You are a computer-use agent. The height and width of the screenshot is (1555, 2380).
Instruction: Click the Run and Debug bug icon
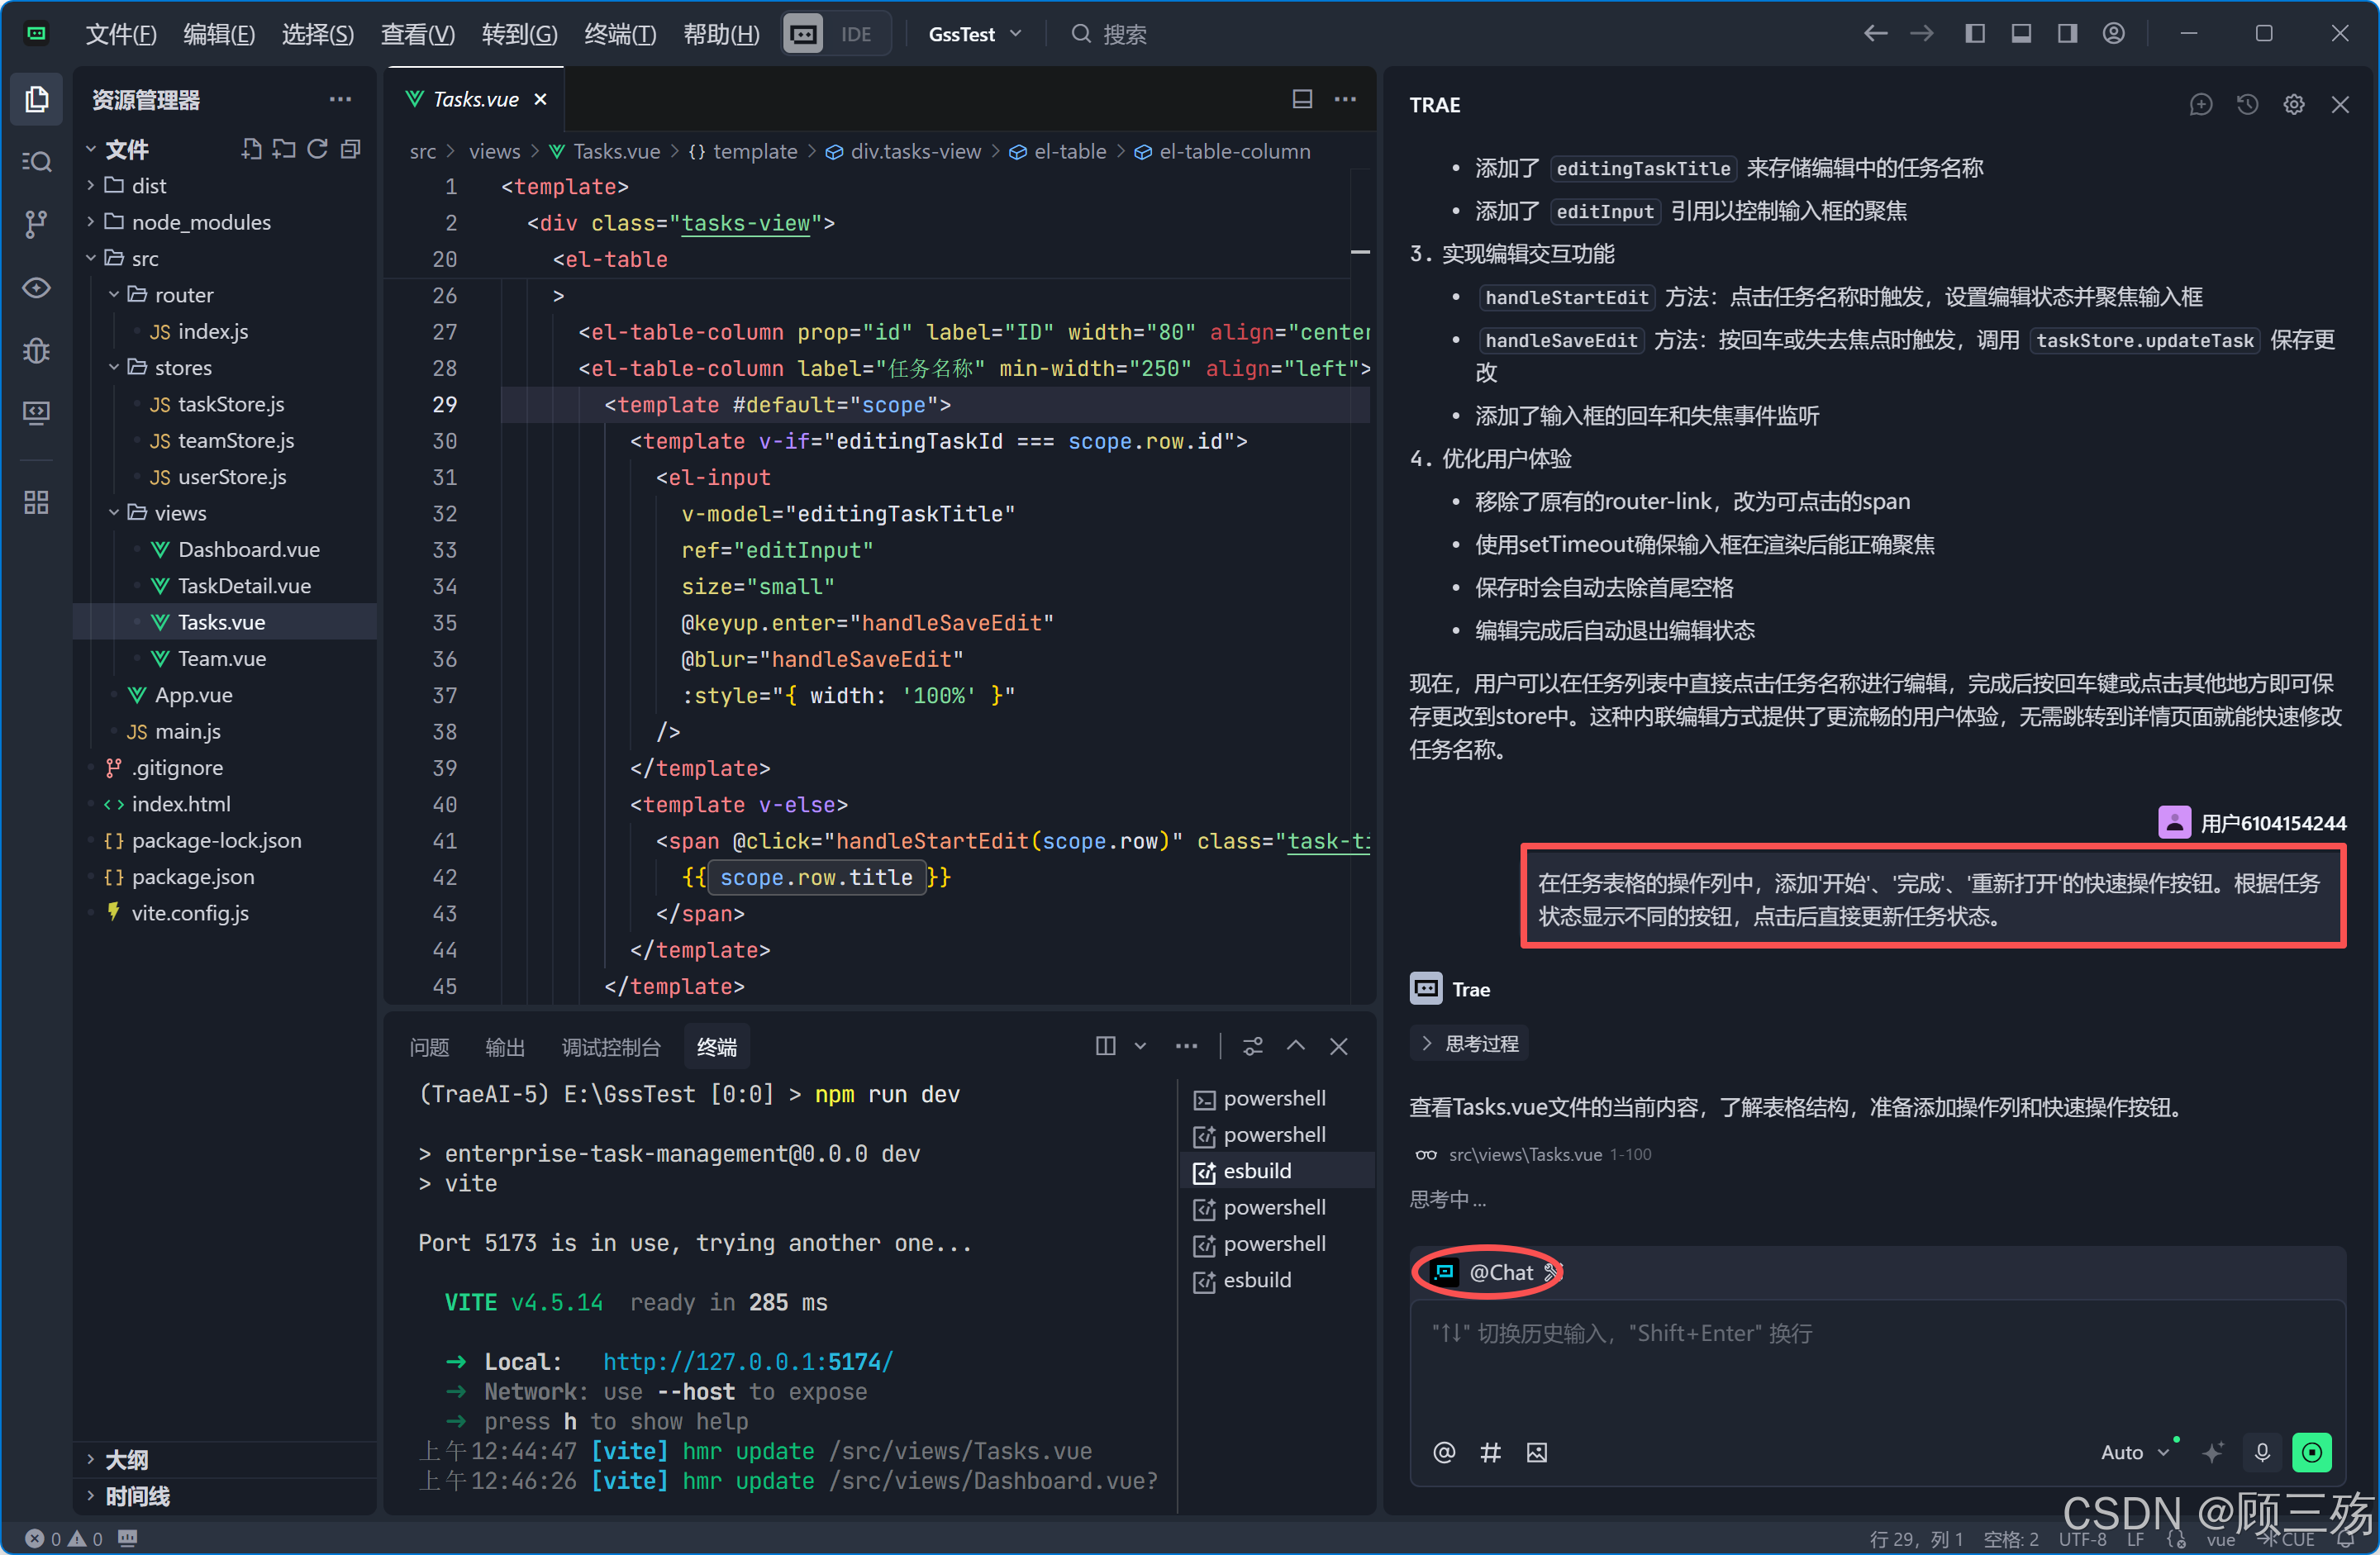coord(36,350)
